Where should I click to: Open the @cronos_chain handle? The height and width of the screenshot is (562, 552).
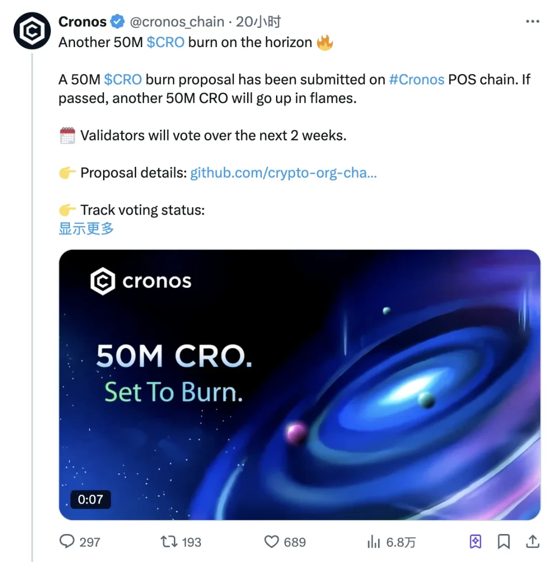point(176,22)
